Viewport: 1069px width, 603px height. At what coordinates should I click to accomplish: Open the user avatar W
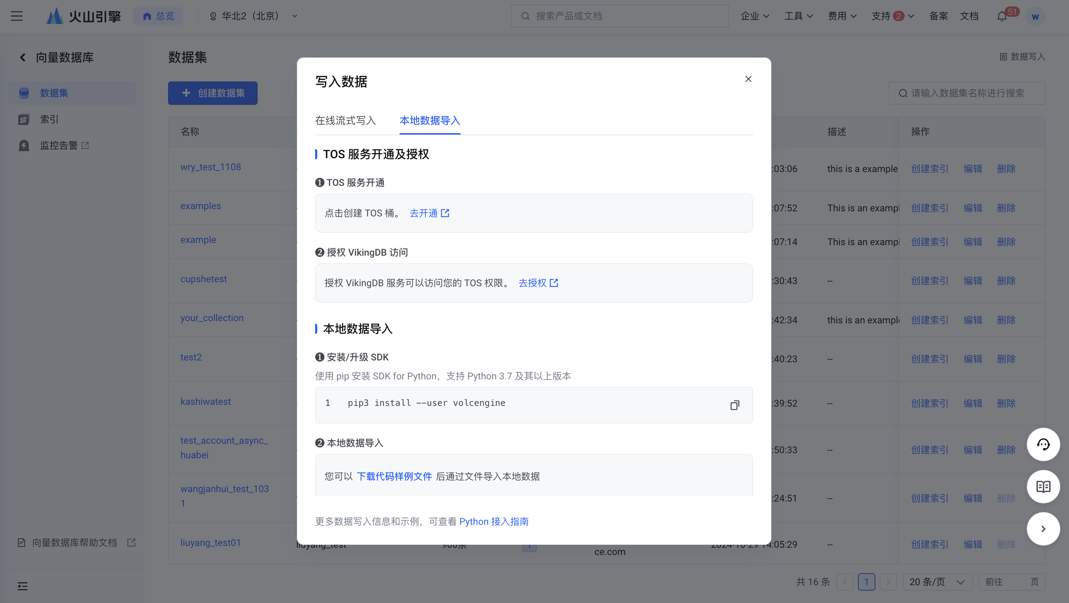click(x=1036, y=17)
